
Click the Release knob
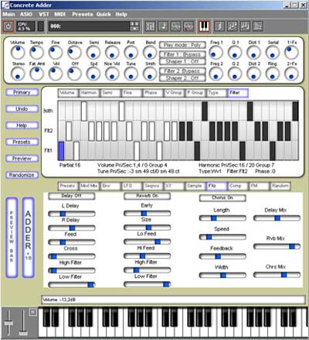coord(112,53)
